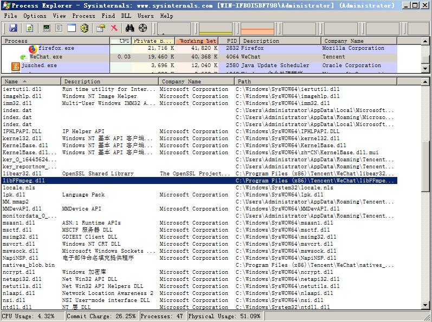Open the Users menu
The height and width of the screenshot is (322, 432).
pos(145,16)
